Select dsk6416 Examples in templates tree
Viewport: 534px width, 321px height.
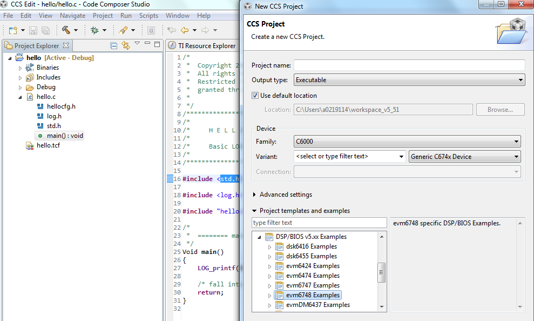(311, 246)
